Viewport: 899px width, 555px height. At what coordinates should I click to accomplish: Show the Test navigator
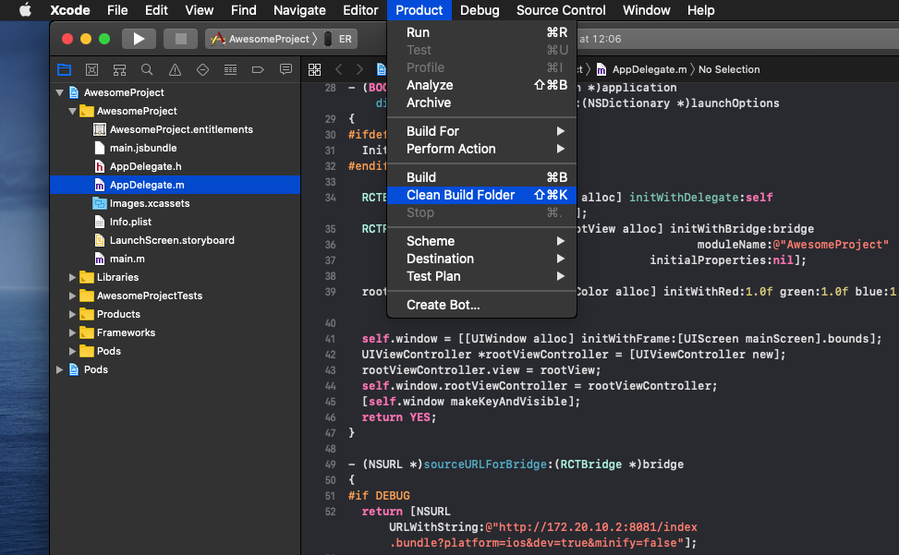(202, 70)
